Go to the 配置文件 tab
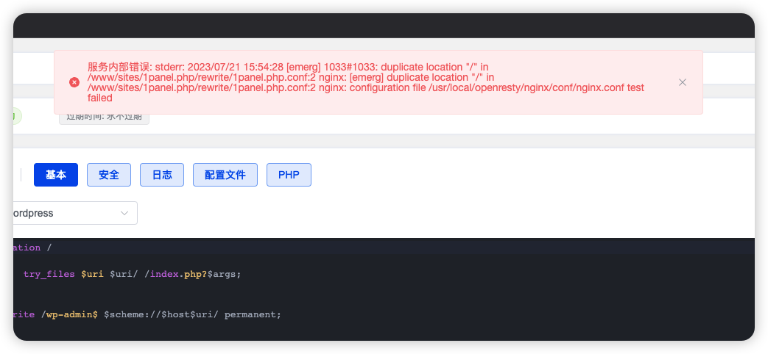This screenshot has height=354, width=768. click(x=225, y=175)
